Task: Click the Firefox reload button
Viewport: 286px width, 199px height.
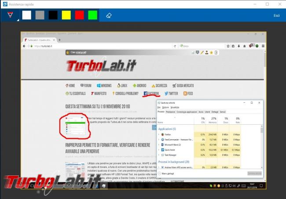Action: 175,46
